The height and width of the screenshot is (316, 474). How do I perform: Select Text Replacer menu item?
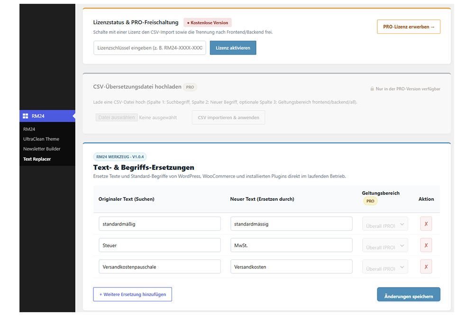[x=37, y=159]
